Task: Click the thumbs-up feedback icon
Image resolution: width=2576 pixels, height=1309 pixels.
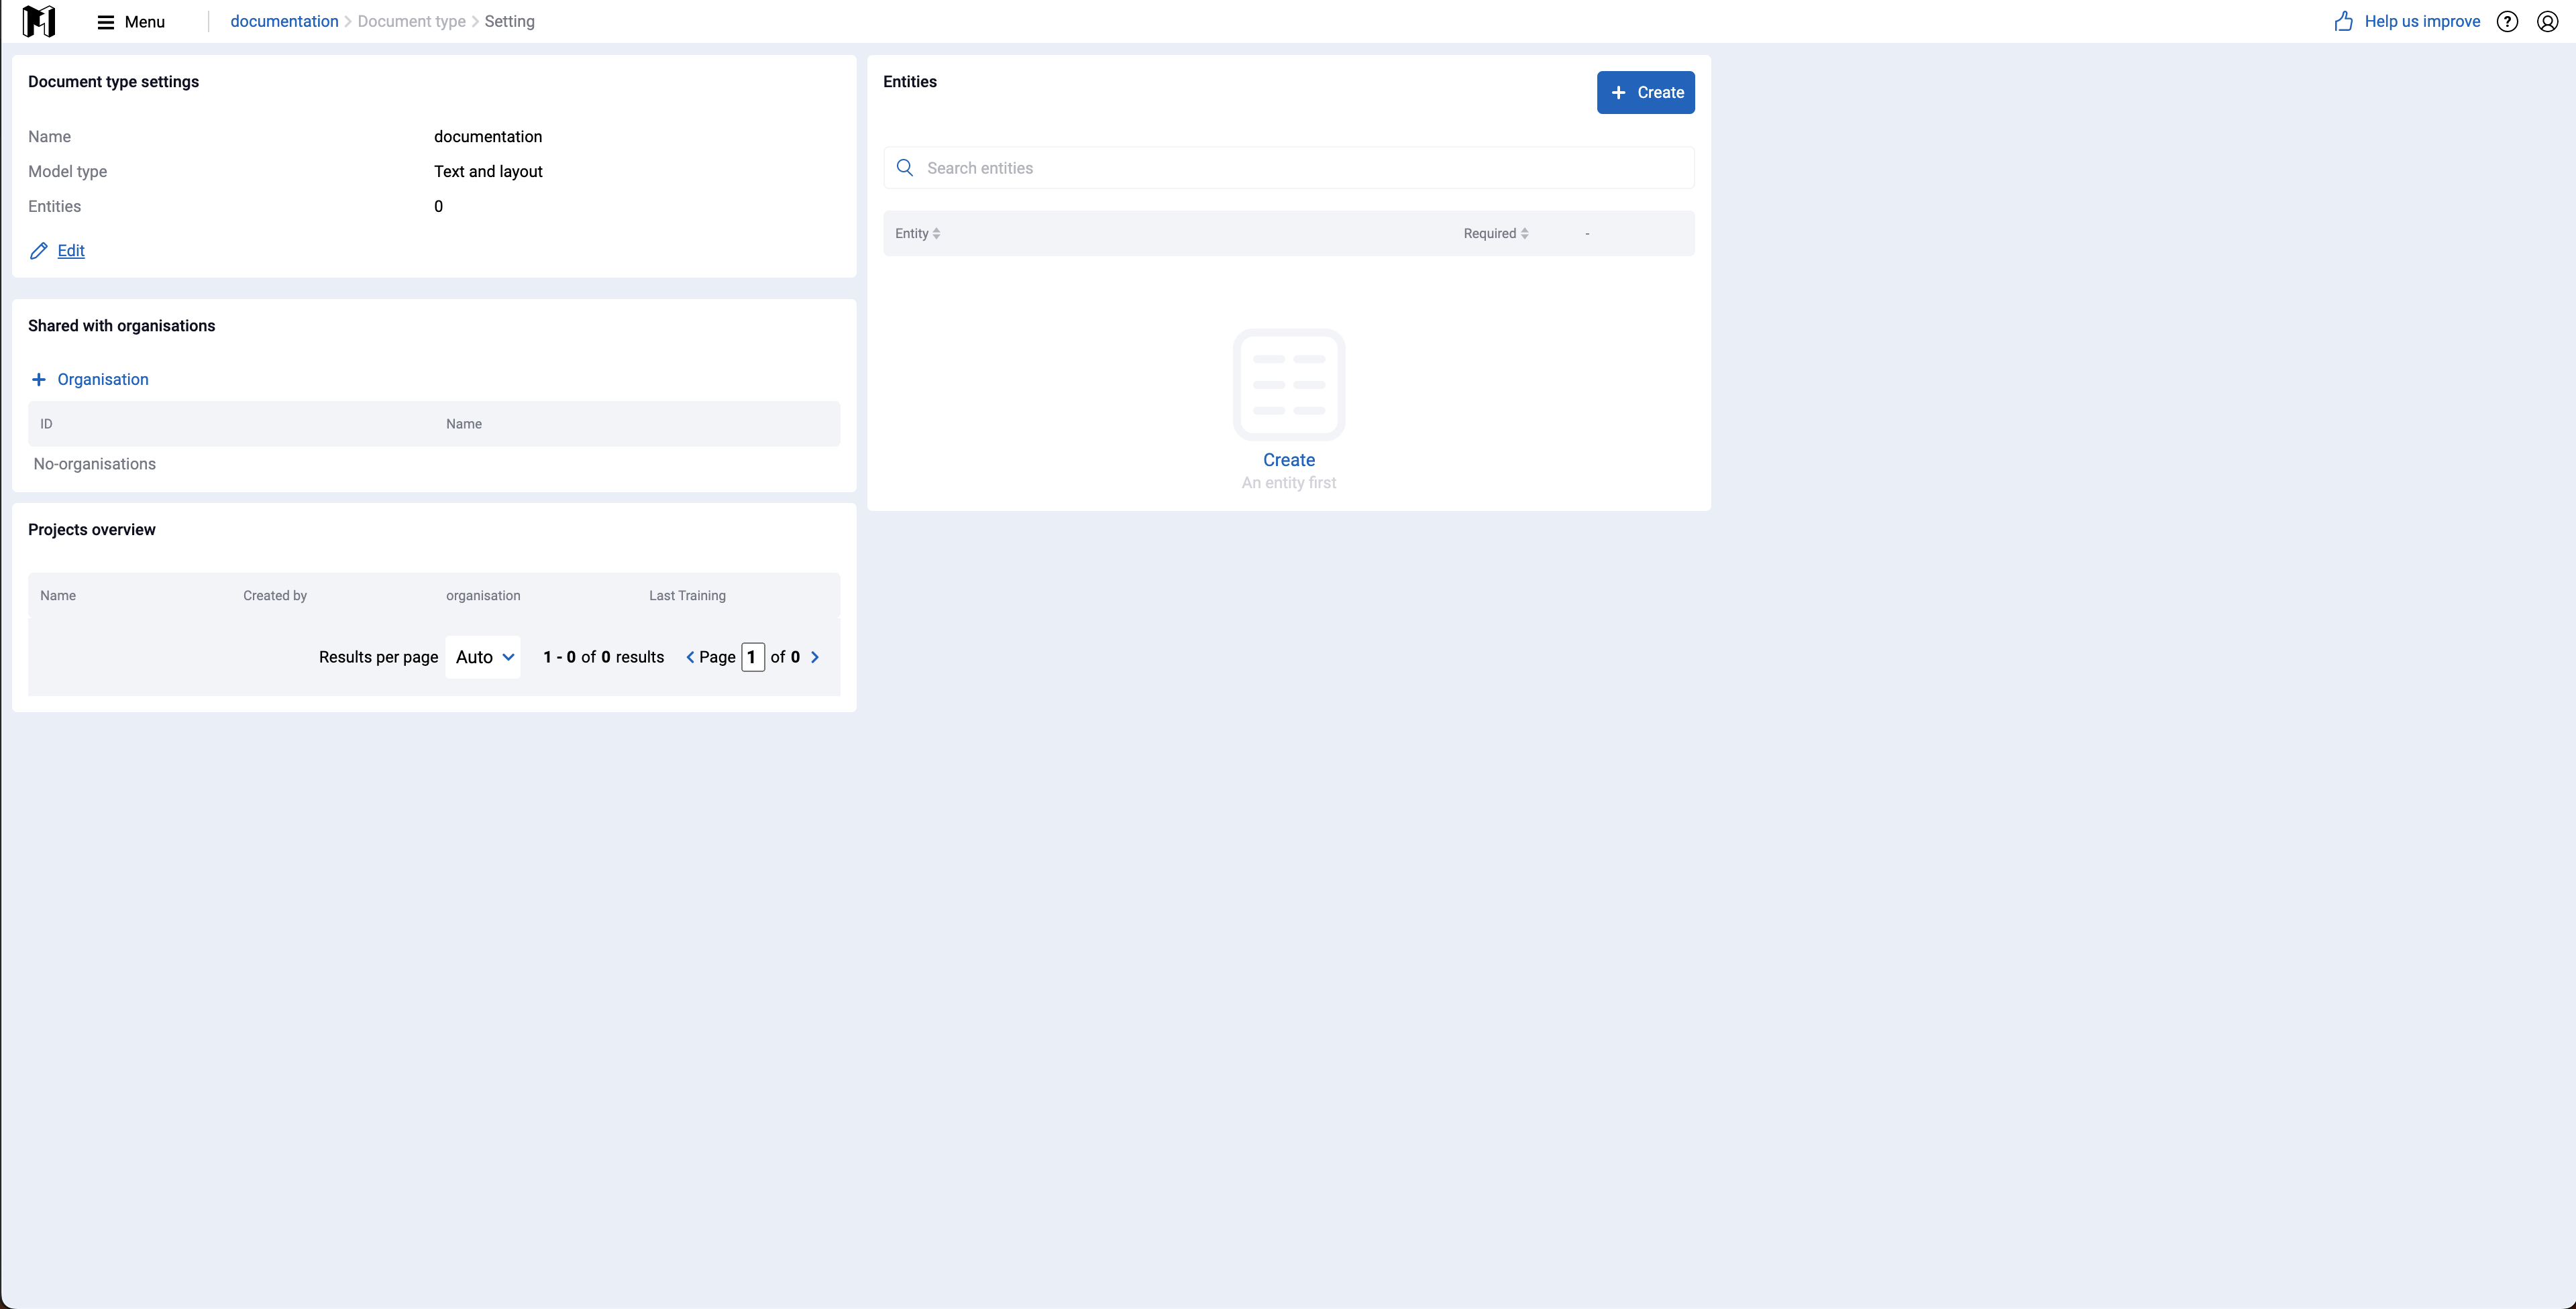Action: click(x=2343, y=21)
